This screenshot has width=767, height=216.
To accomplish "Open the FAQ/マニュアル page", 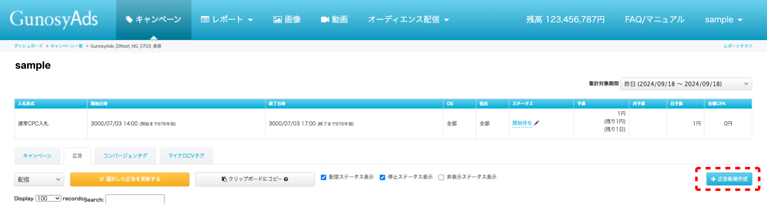I will coord(654,20).
